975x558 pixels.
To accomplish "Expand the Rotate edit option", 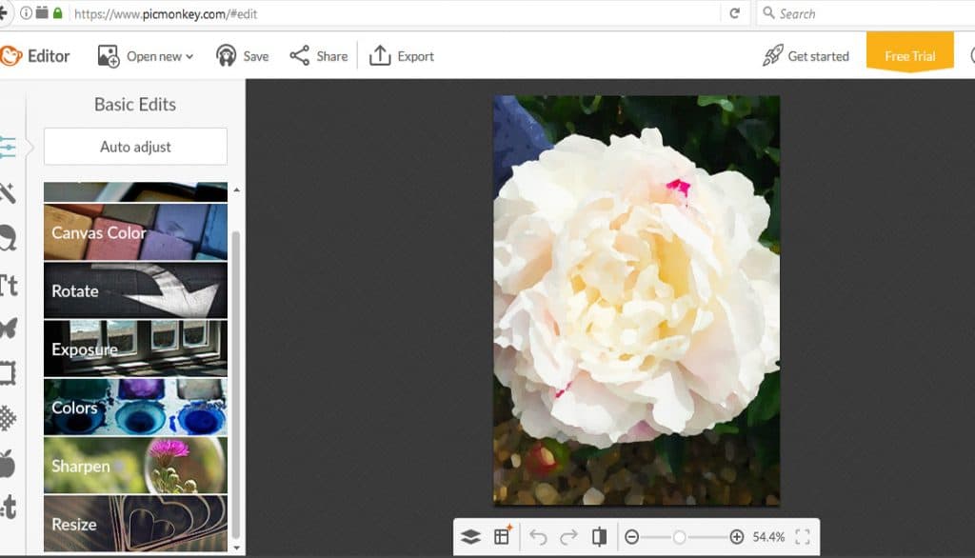I will (135, 290).
